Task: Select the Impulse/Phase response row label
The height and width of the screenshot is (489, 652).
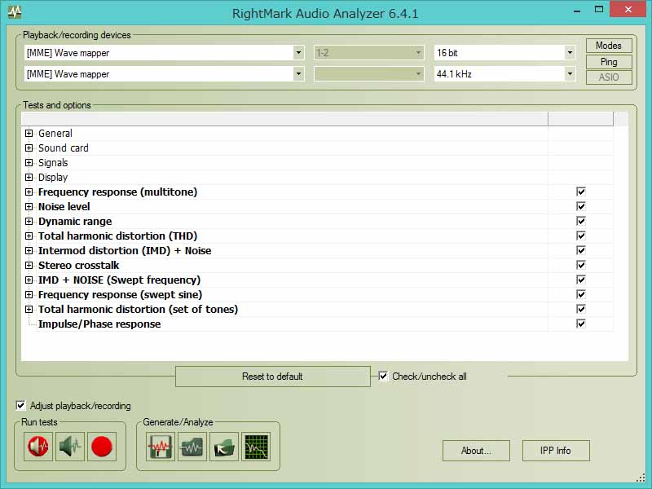Action: point(99,324)
